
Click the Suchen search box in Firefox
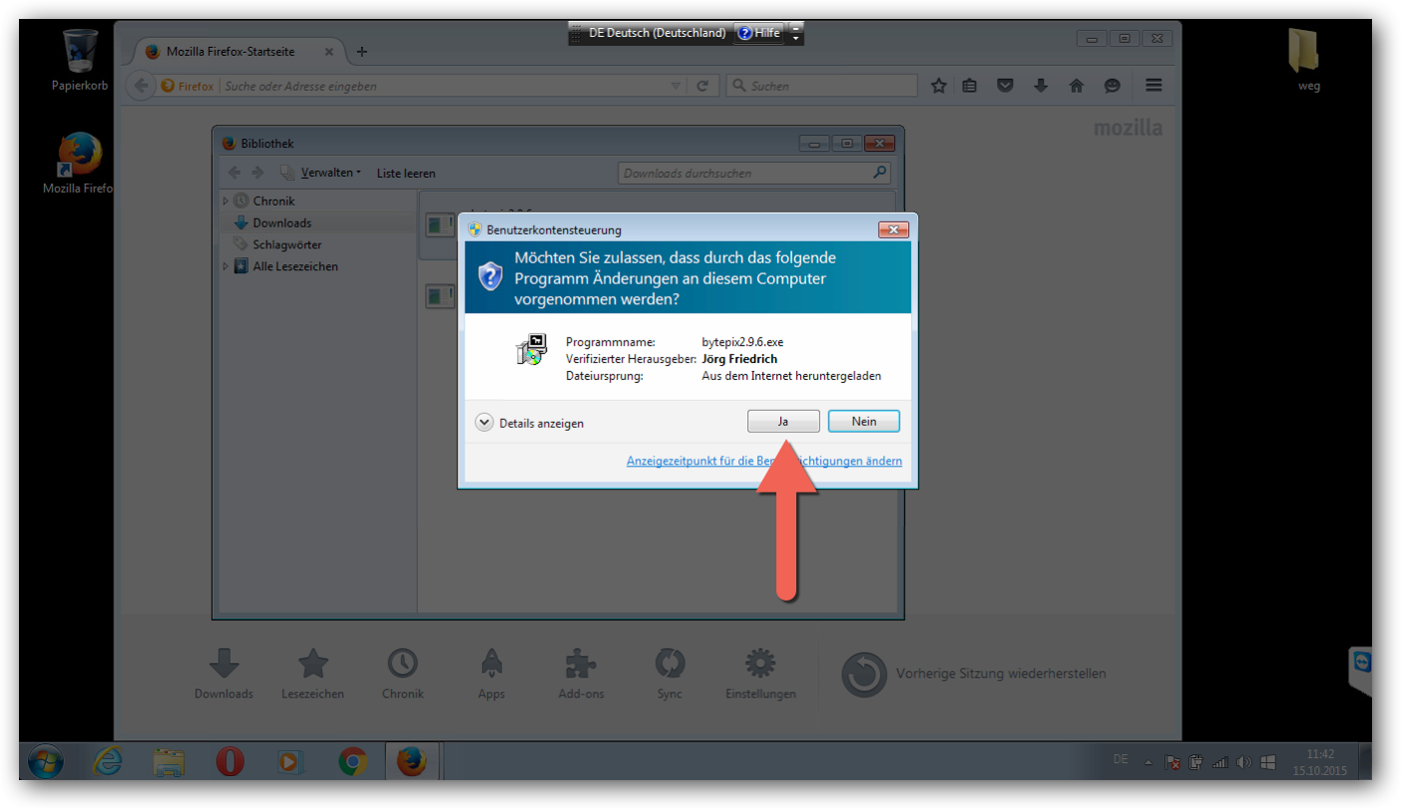click(821, 86)
